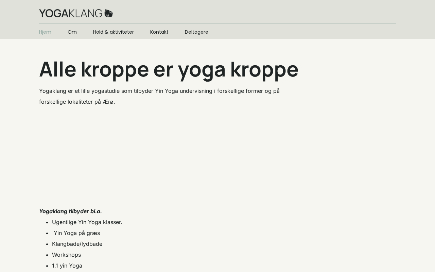Click the divider line under the logo

click(x=217, y=23)
